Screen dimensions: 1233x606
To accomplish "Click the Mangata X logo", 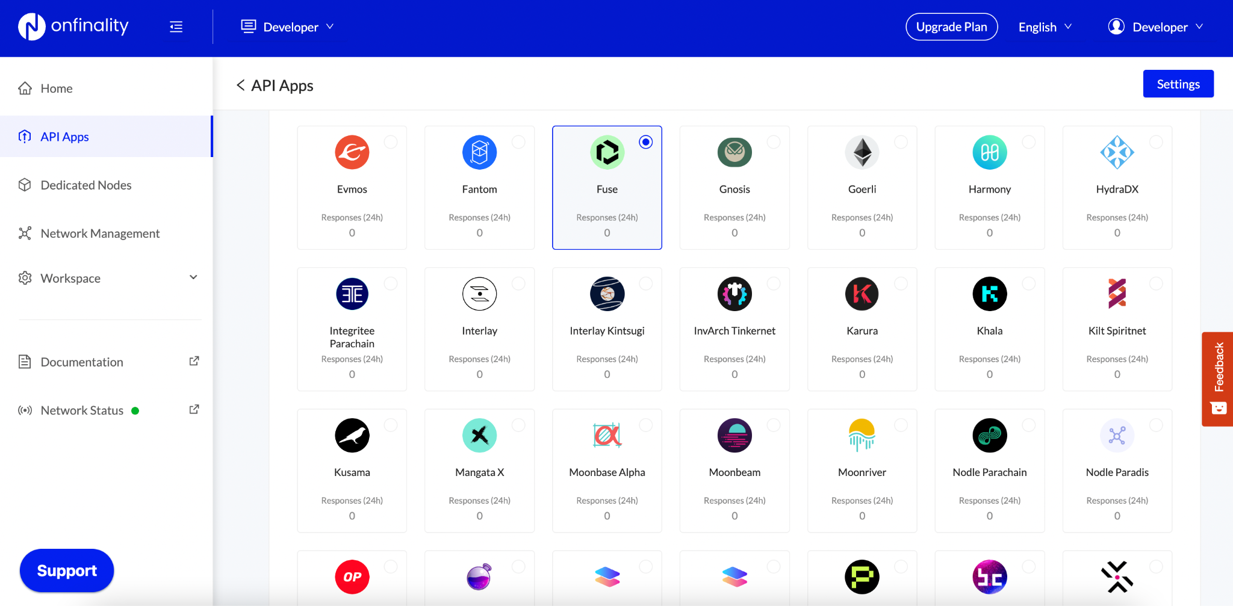I will pos(480,435).
